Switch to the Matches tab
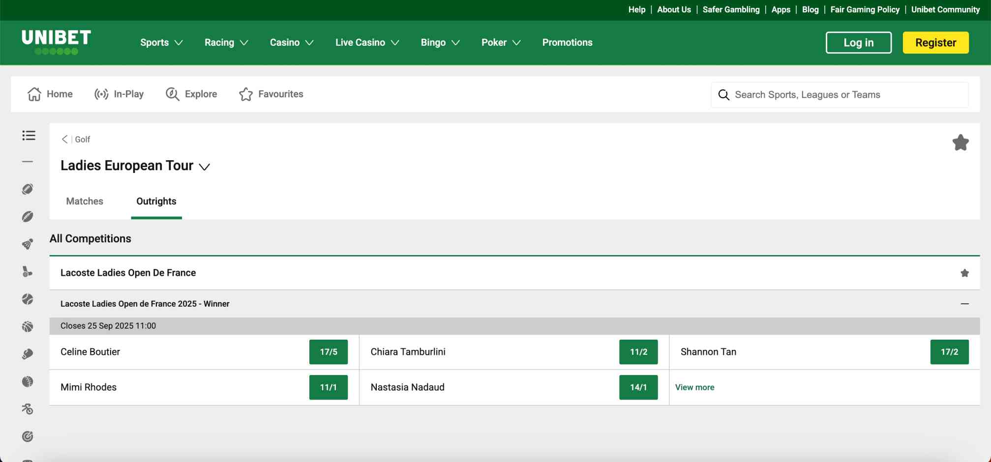 [x=84, y=201]
